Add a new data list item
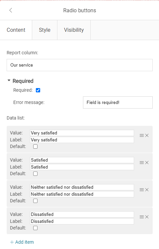 tap(22, 242)
